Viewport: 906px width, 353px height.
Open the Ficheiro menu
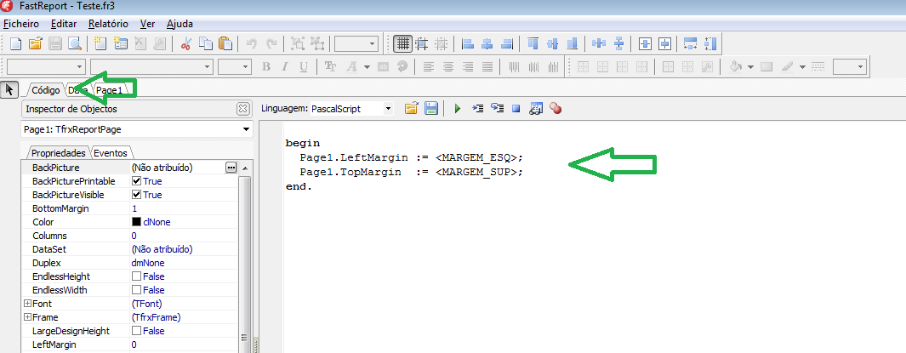coord(21,25)
